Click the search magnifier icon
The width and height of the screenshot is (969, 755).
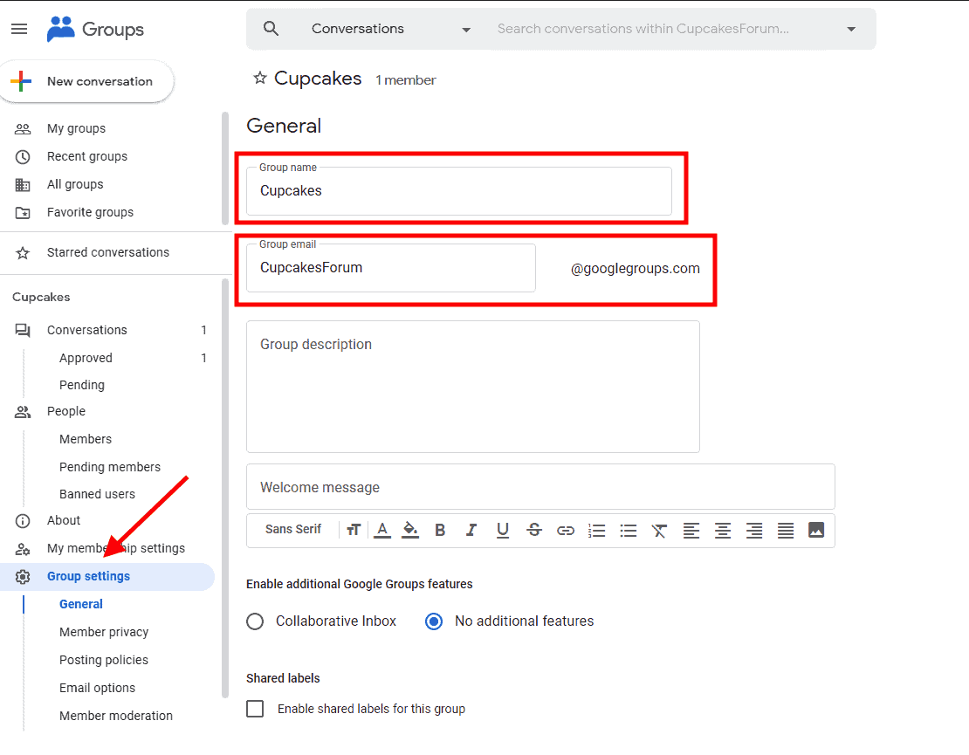pyautogui.click(x=271, y=29)
